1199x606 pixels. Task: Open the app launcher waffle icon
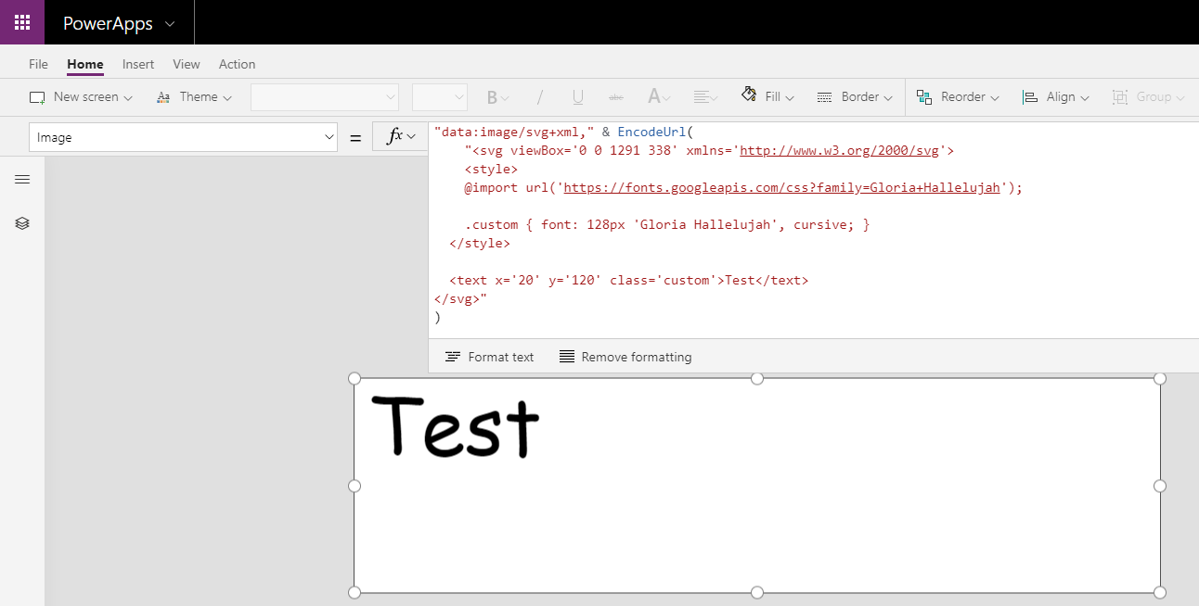22,22
